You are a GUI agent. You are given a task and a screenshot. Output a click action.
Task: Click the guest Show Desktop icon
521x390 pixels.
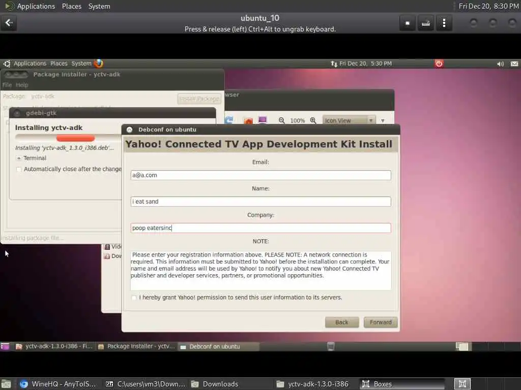coord(5,346)
